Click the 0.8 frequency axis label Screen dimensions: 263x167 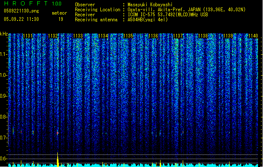pos(3,117)
